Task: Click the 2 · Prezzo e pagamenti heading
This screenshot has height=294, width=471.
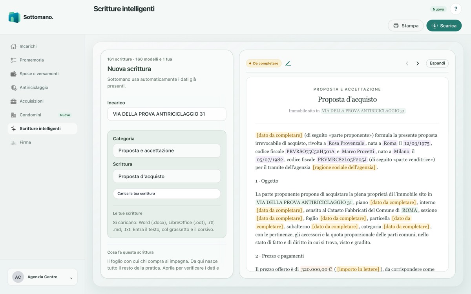Action: point(279,256)
